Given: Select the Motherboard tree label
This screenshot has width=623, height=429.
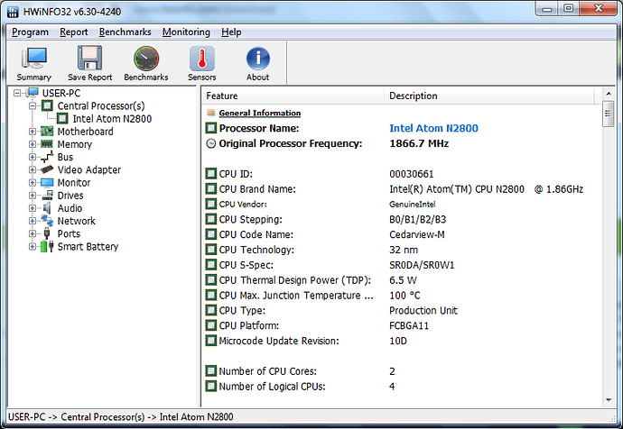Looking at the screenshot, I should [86, 132].
